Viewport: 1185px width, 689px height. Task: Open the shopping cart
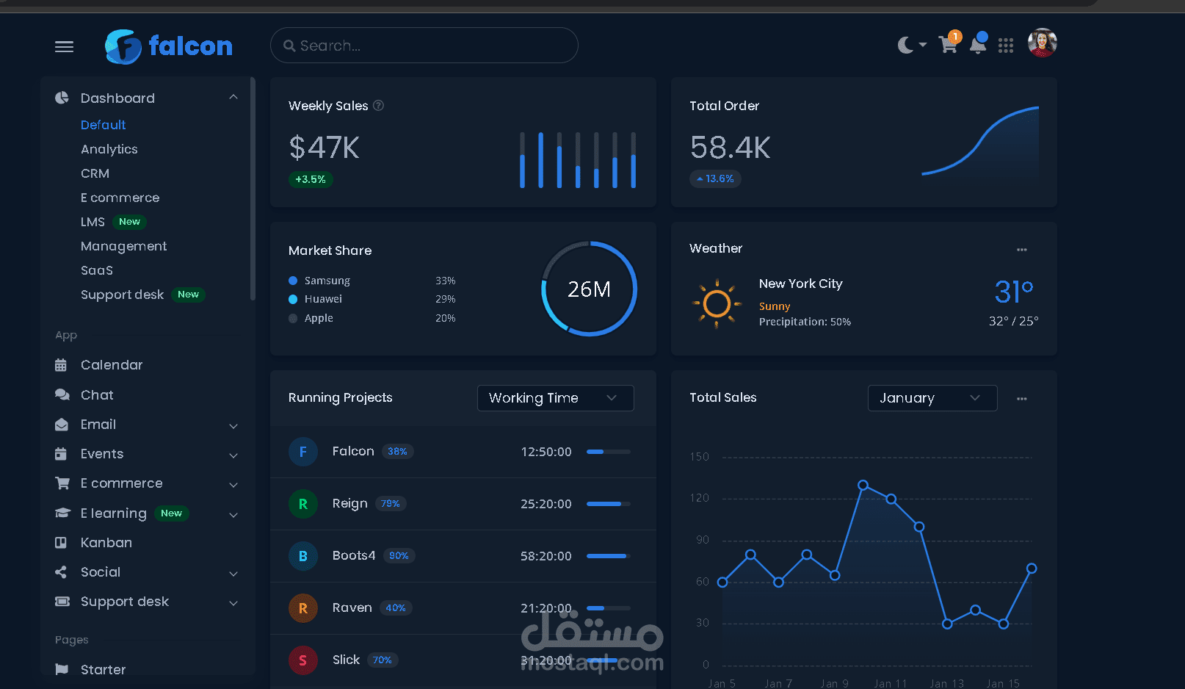pyautogui.click(x=948, y=45)
